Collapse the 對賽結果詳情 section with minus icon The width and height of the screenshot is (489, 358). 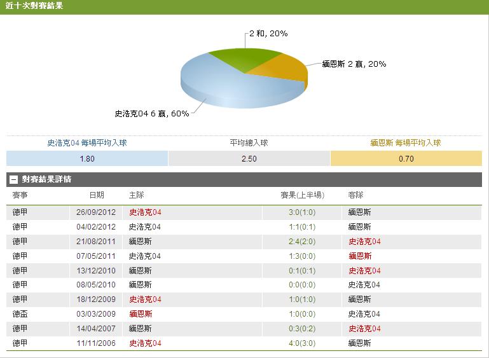13,179
